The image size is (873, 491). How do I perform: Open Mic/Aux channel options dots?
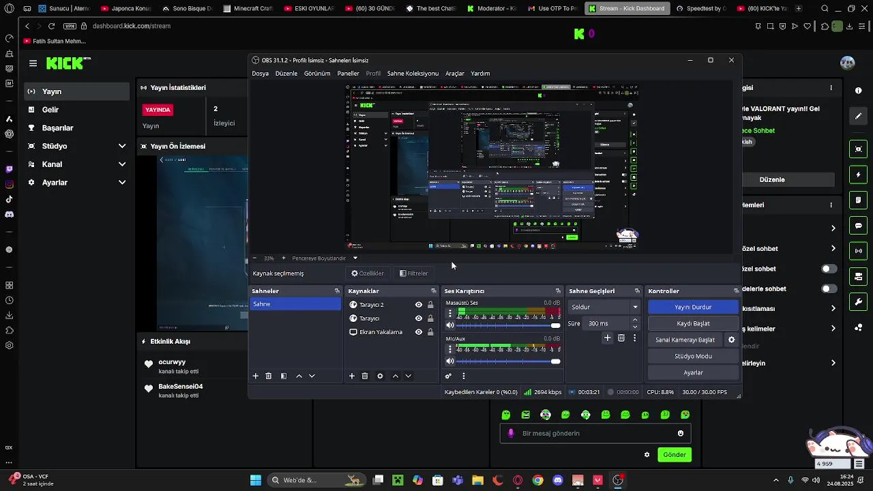449,349
